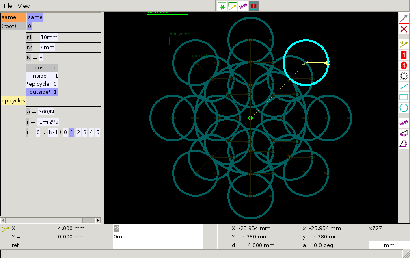This screenshot has height=258, width=410.
Task: Pick the rectangle drawing tool
Action: [x=404, y=97]
